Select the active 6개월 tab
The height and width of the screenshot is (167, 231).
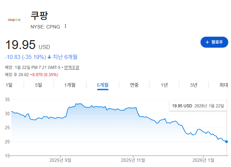click(x=103, y=85)
